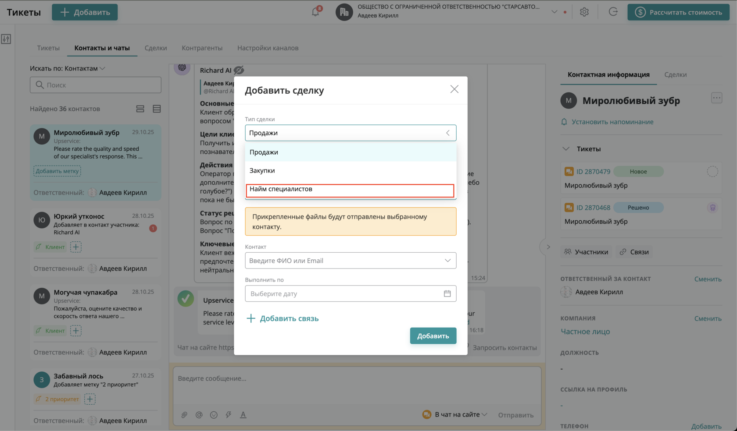Viewport: 737px width, 431px height.
Task: Click the filter sliders sidebar icon
Action: click(x=6, y=39)
